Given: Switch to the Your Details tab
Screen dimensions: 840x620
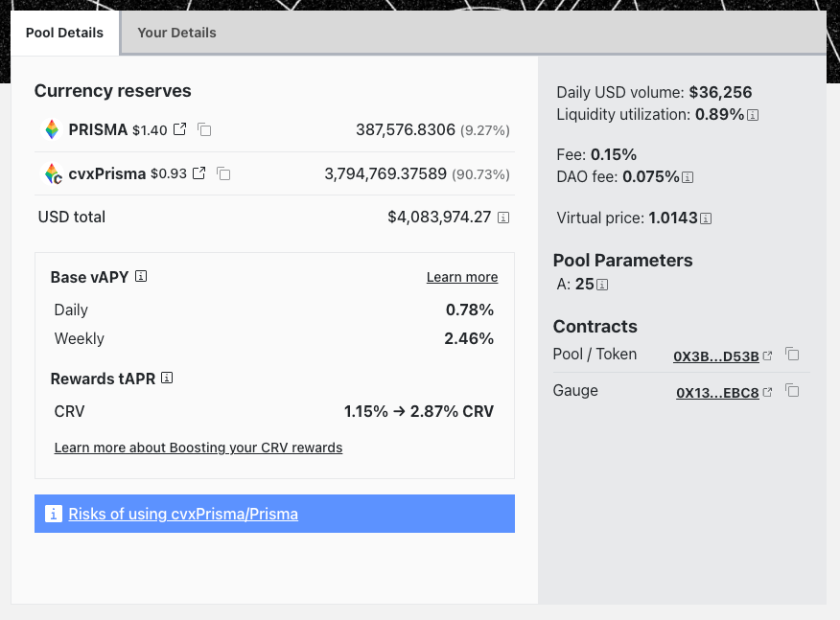Looking at the screenshot, I should point(176,33).
